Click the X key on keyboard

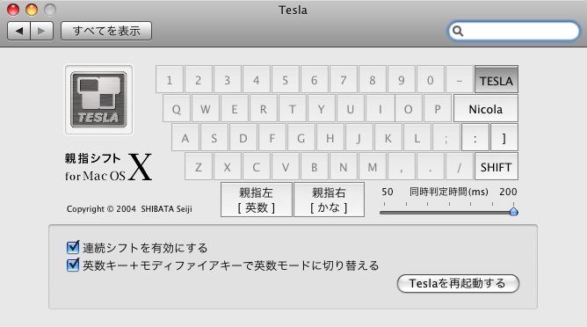[228, 167]
